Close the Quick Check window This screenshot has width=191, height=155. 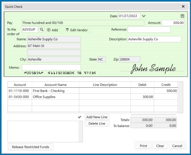click(x=183, y=6)
